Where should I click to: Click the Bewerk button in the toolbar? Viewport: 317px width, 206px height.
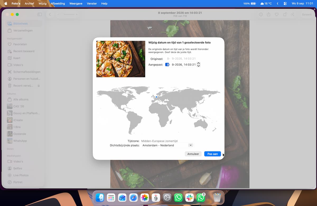coord(307,15)
